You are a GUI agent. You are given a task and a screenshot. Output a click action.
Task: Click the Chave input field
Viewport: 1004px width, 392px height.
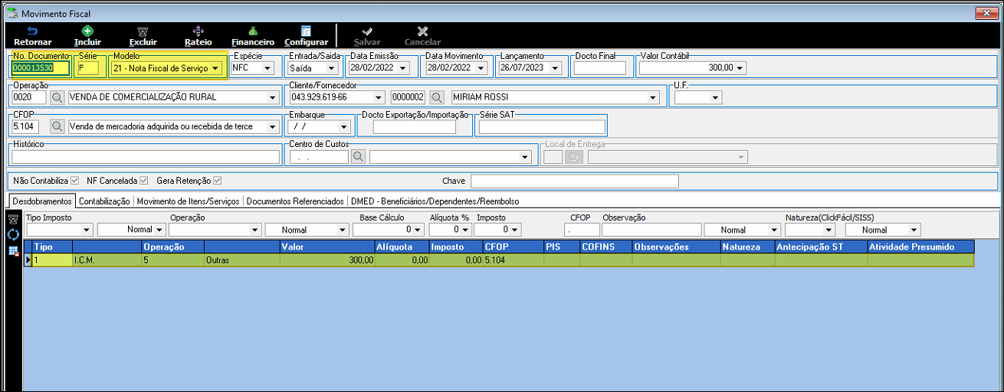coord(575,181)
